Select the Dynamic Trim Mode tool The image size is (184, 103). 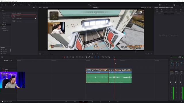70,57
